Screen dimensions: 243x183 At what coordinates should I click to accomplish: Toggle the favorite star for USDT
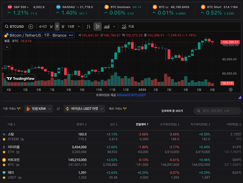pyautogui.click(x=4, y=178)
